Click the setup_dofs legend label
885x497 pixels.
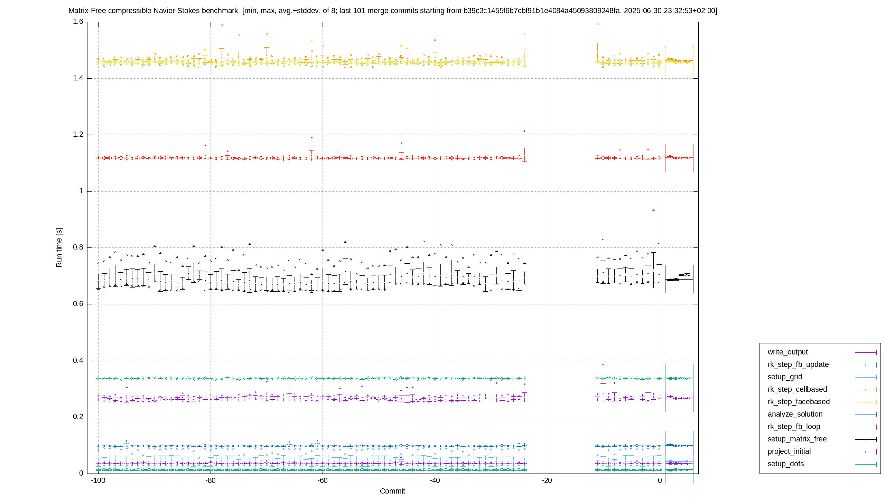pos(785,464)
